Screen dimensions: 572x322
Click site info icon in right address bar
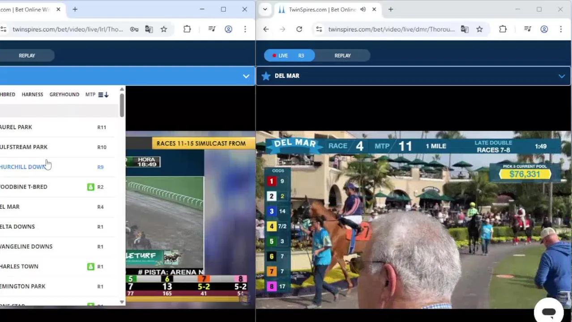(x=319, y=29)
